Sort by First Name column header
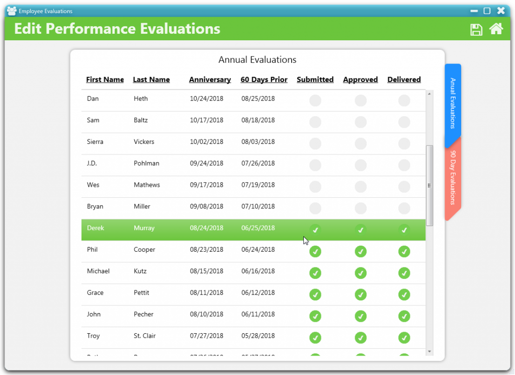This screenshot has height=375, width=515. pyautogui.click(x=105, y=80)
